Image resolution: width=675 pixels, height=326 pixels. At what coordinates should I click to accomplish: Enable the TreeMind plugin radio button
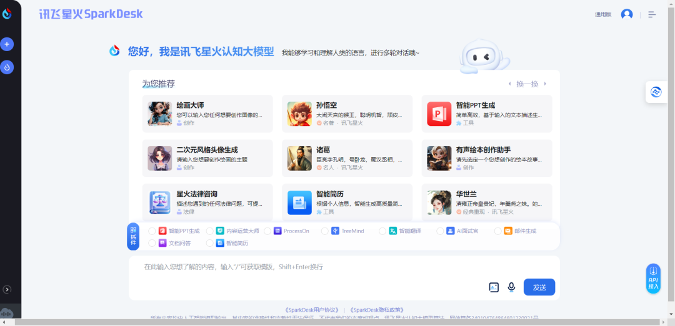(325, 231)
